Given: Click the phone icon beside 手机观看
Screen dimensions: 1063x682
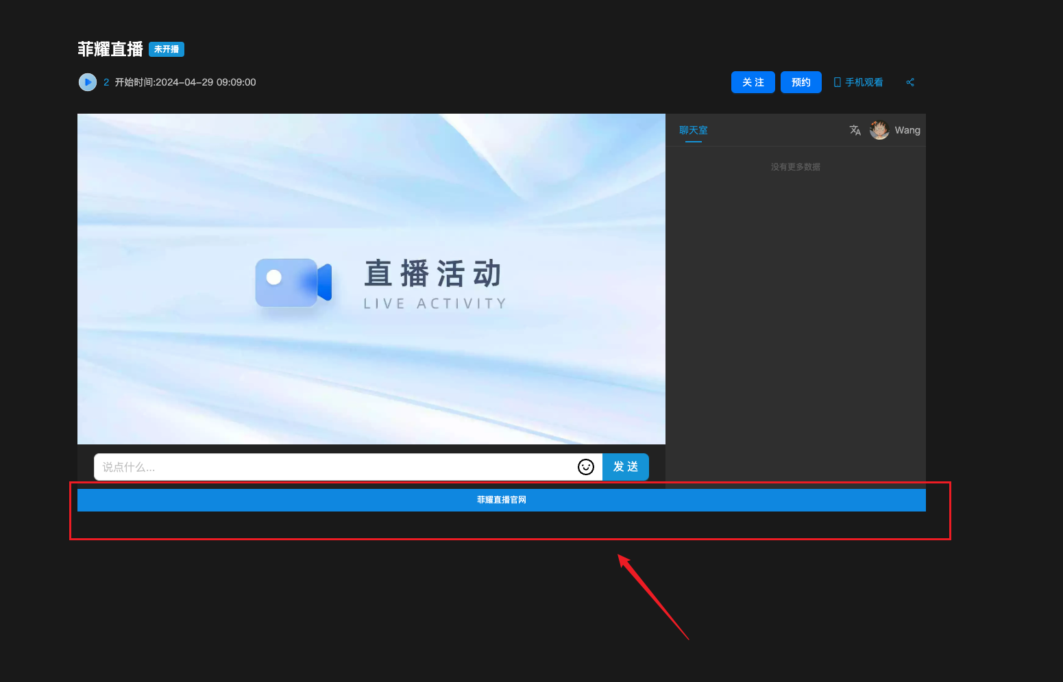Looking at the screenshot, I should (837, 82).
